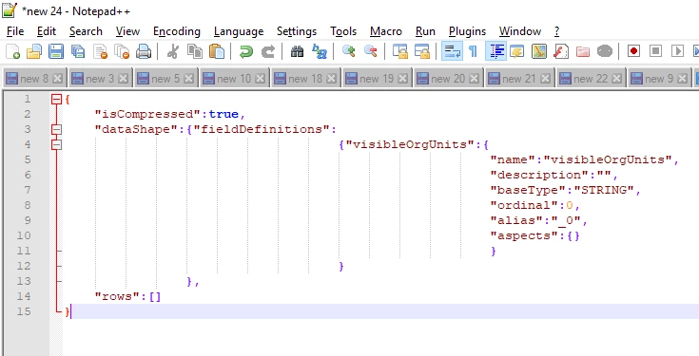Collapse the visibleOrgUnits fold on line 4
This screenshot has width=699, height=356.
pyautogui.click(x=56, y=144)
